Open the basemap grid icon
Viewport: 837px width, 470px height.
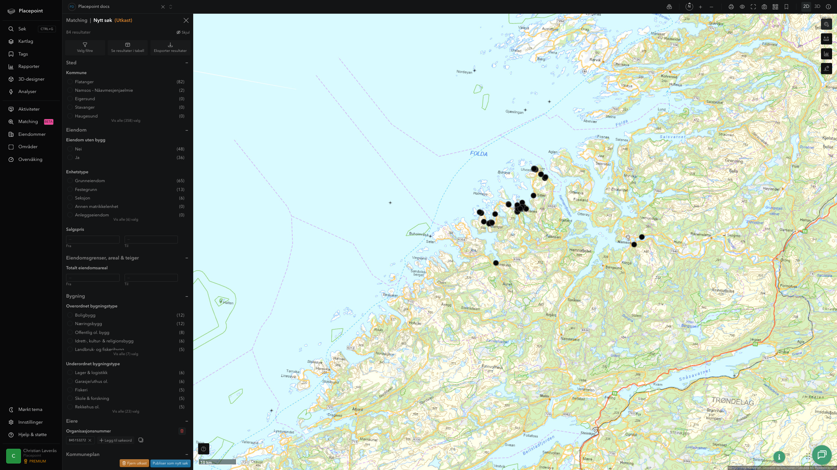pyautogui.click(x=775, y=7)
